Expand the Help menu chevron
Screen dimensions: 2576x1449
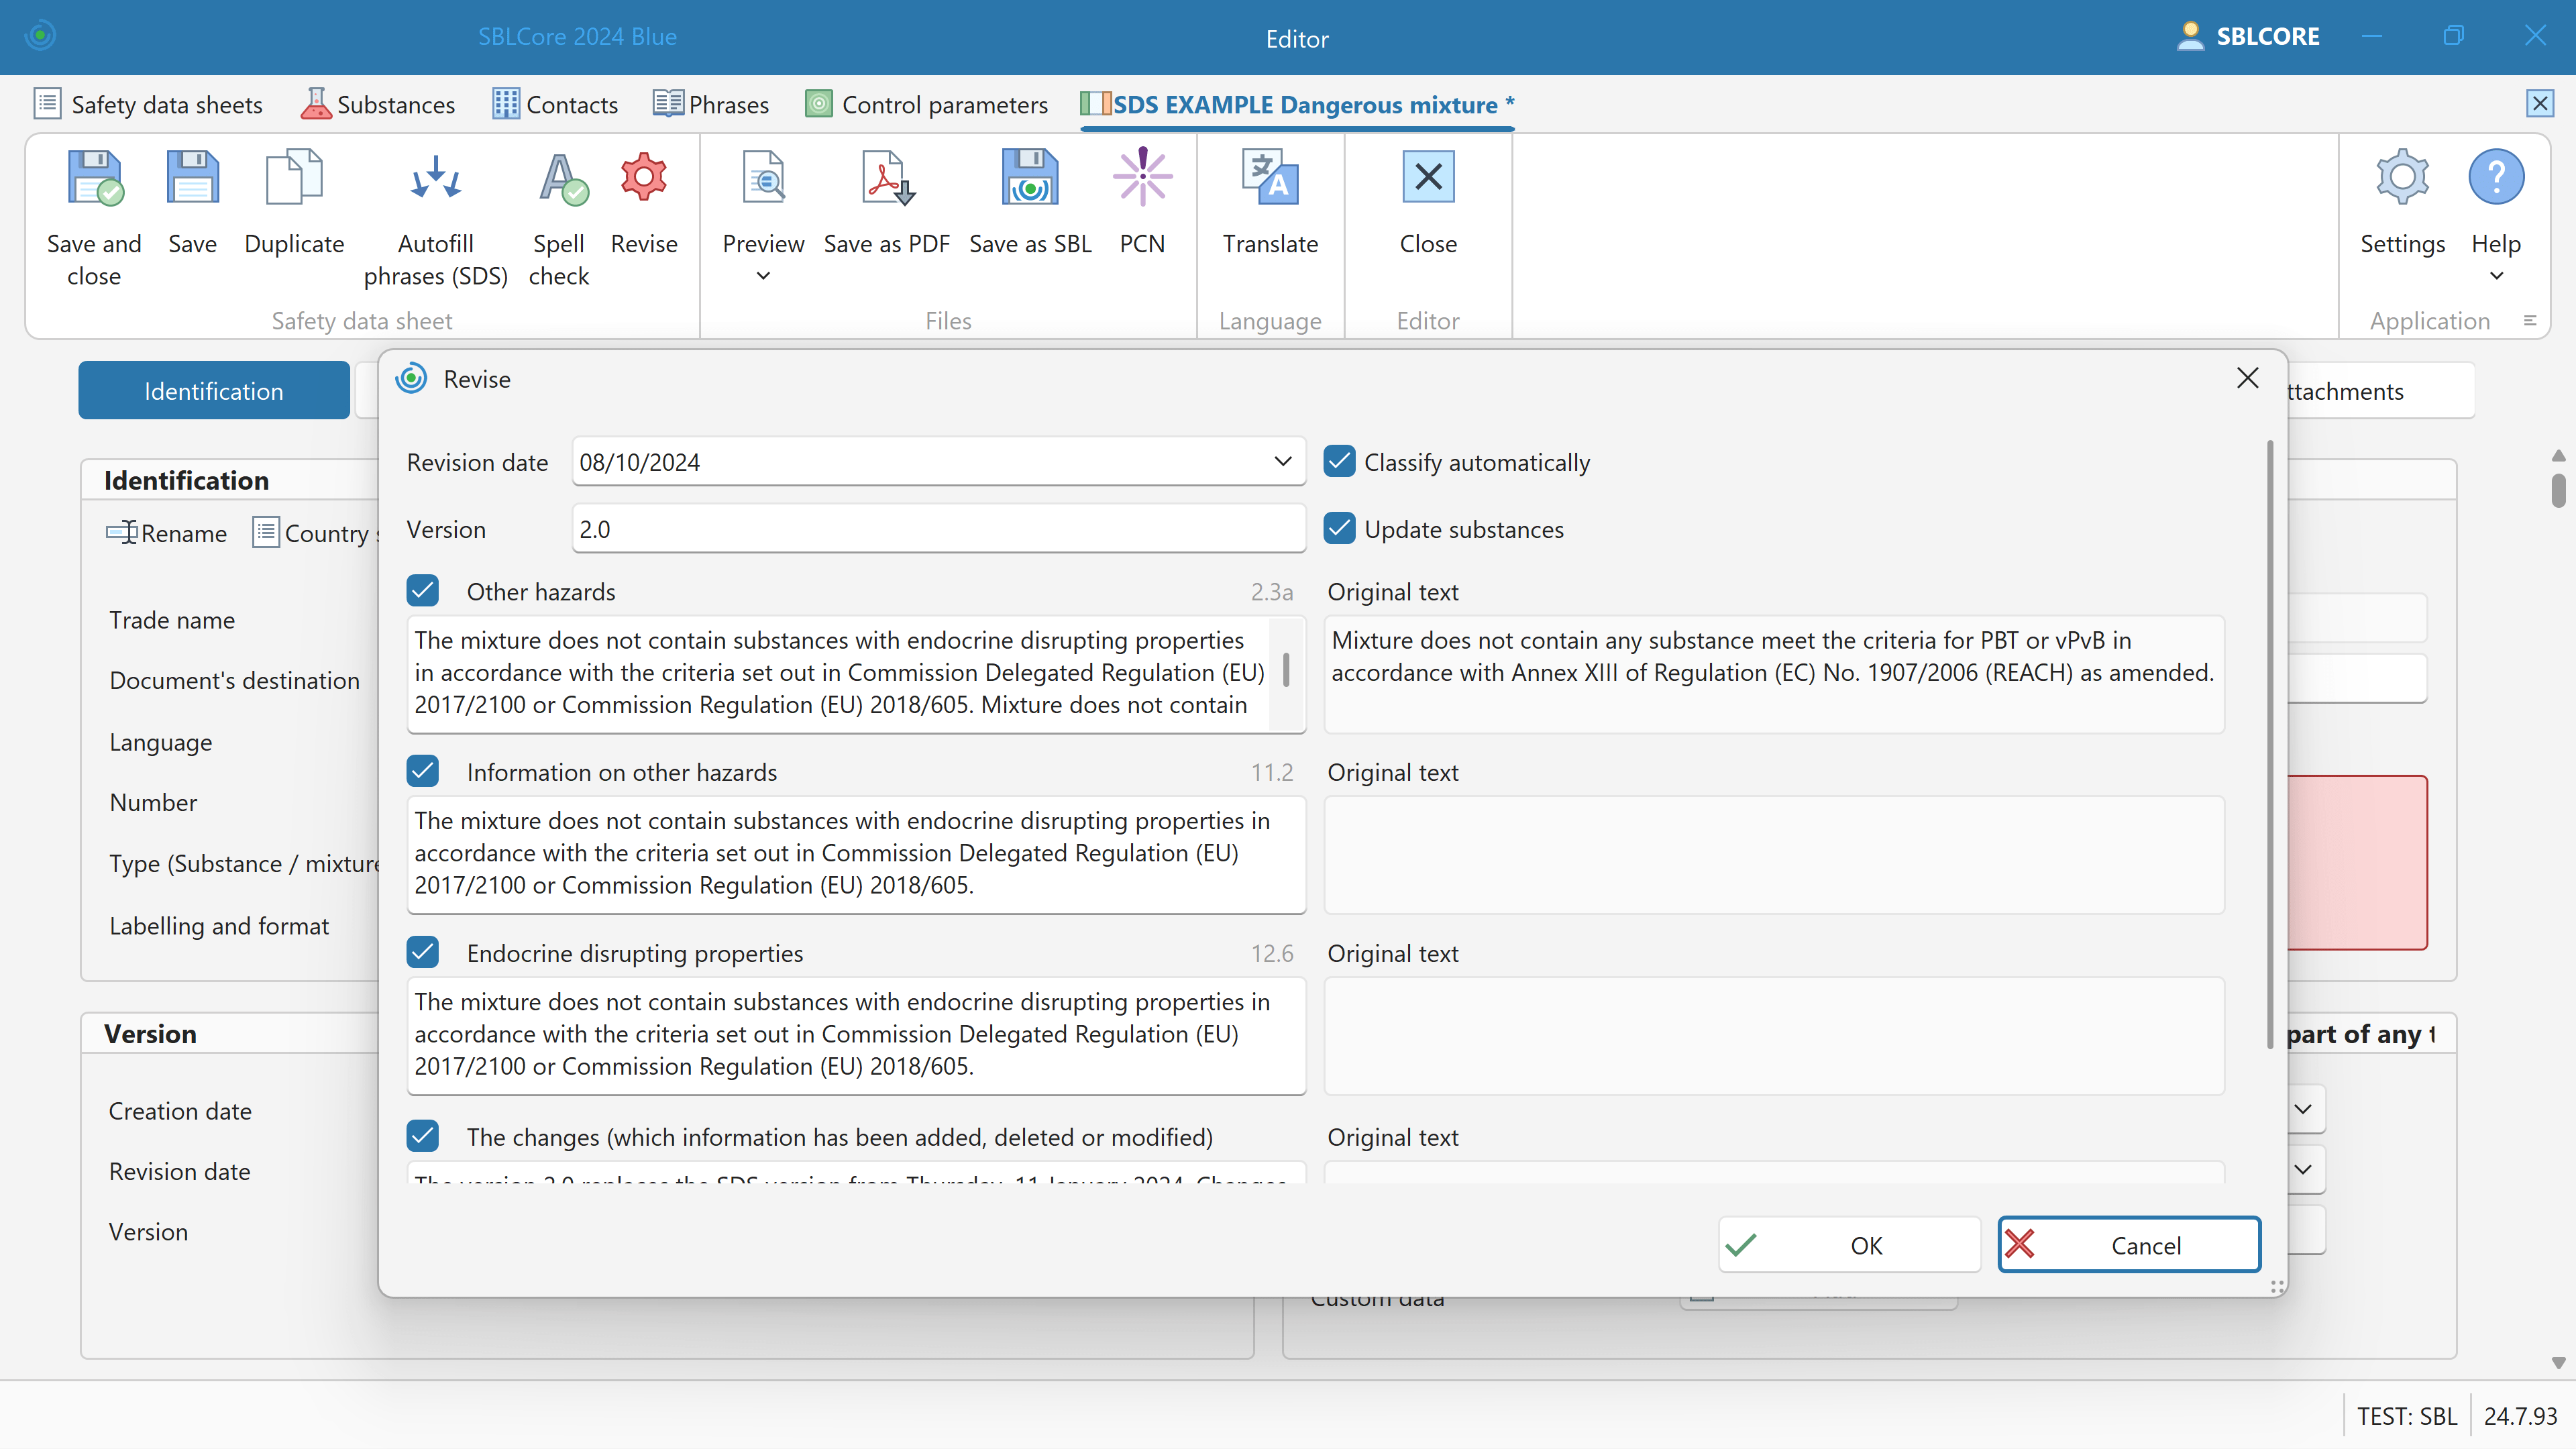click(2496, 277)
